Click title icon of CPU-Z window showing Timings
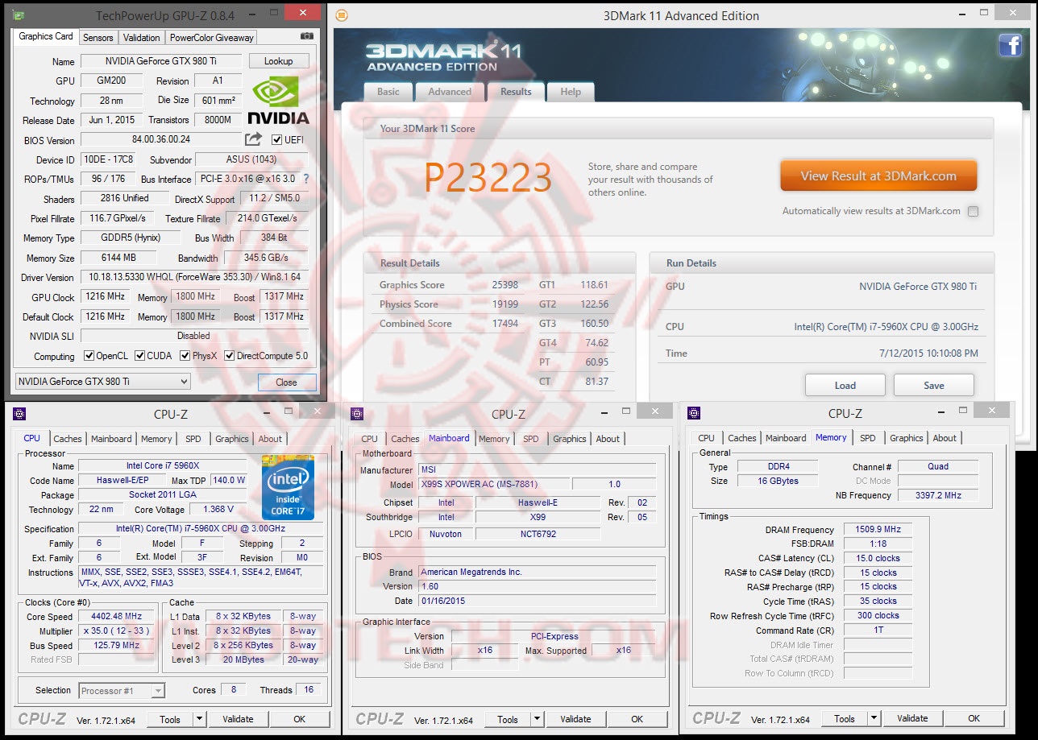 [694, 413]
